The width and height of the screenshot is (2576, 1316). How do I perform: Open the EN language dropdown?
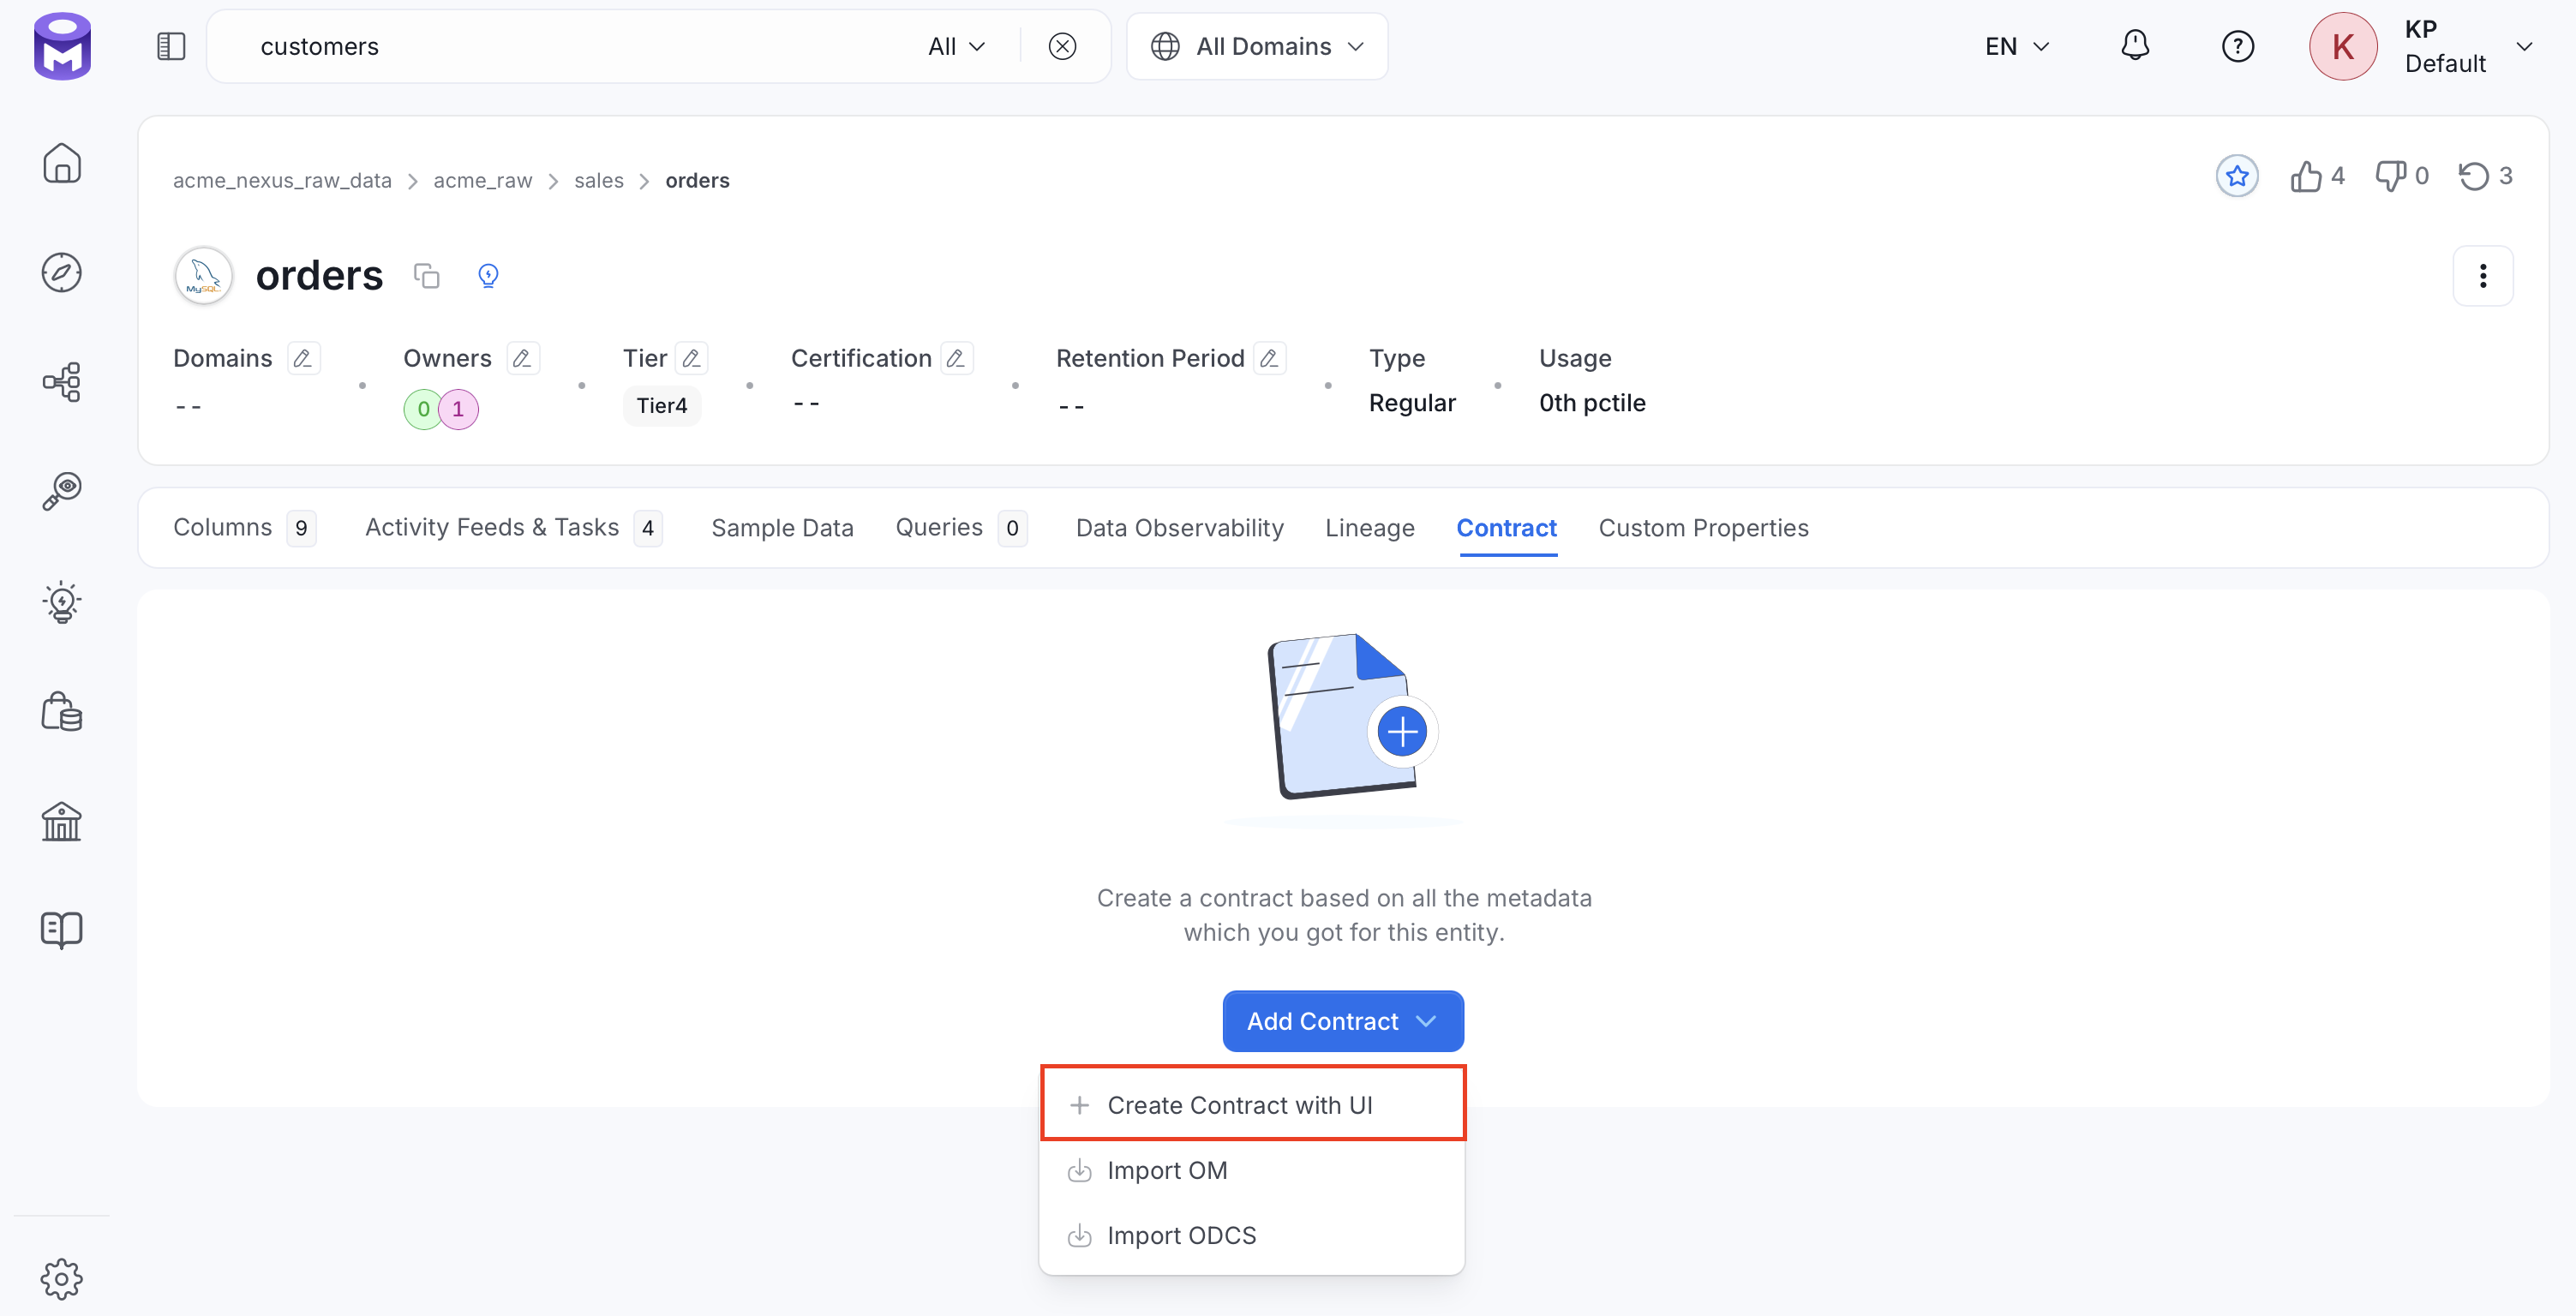(2017, 46)
